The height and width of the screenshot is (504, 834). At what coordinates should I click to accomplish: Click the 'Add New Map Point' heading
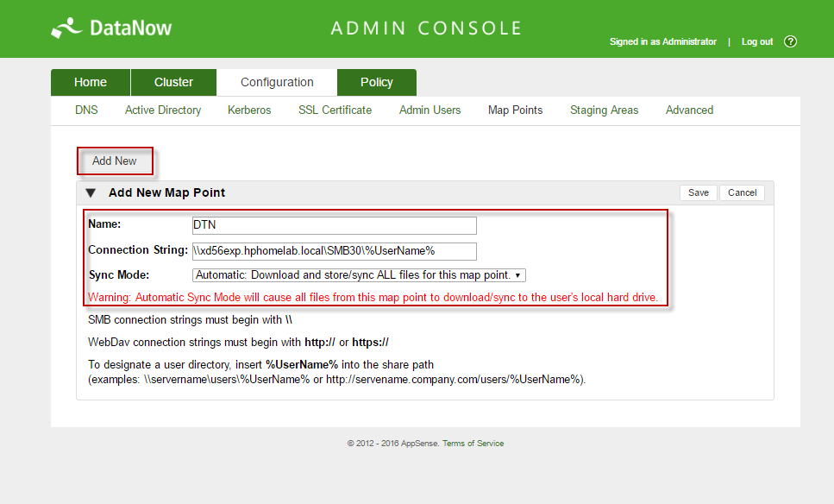click(x=166, y=192)
